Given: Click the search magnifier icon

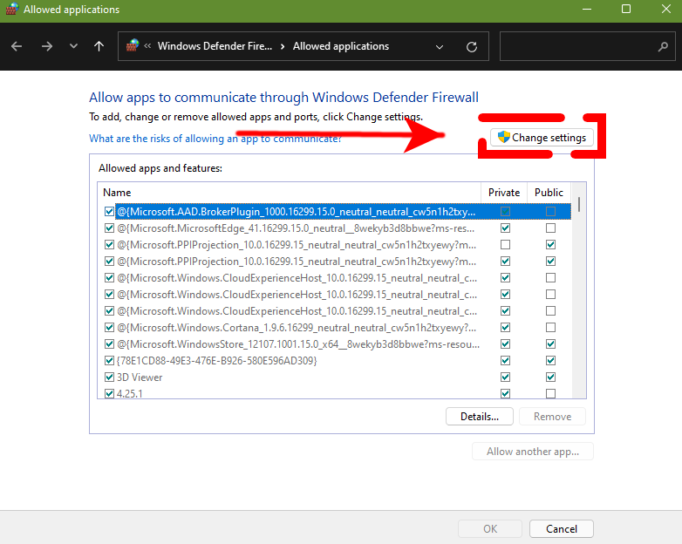Looking at the screenshot, I should pos(663,46).
